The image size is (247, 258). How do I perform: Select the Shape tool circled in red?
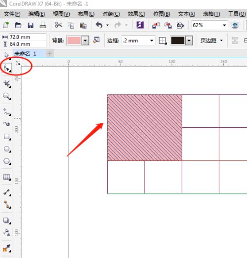coord(7,68)
